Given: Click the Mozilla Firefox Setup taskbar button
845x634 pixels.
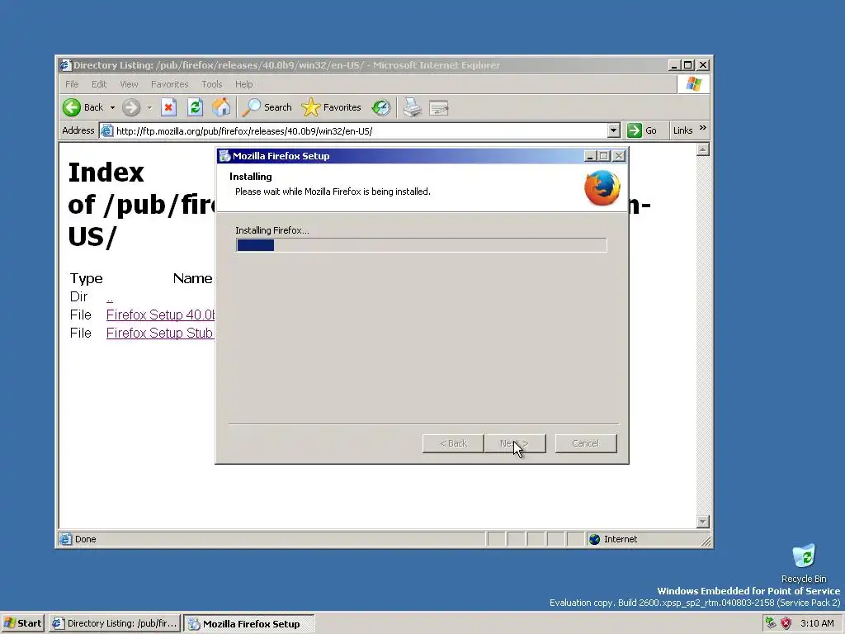Looking at the screenshot, I should (x=249, y=623).
